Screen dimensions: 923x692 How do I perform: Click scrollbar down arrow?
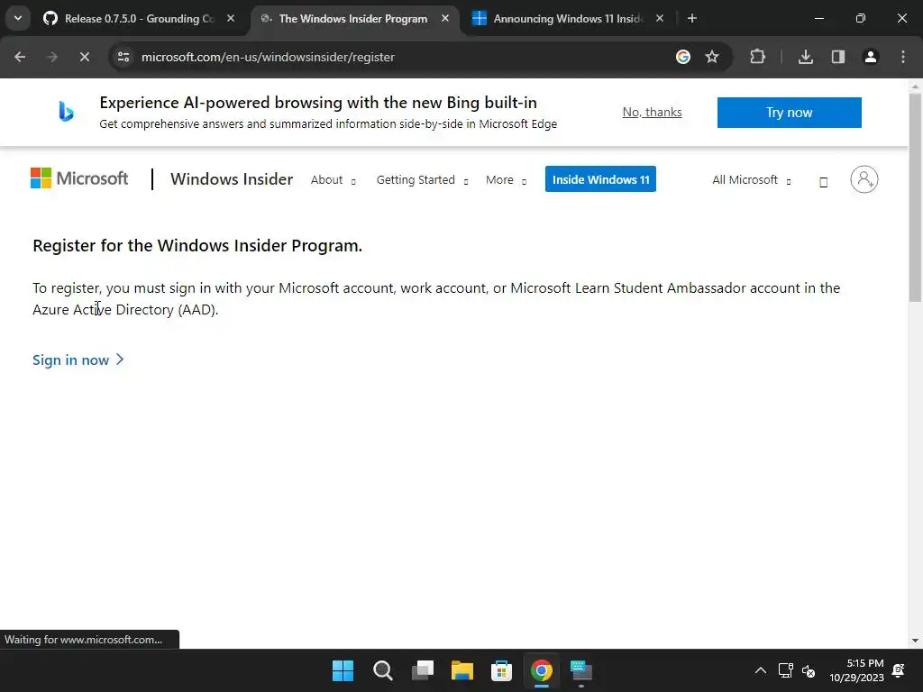(x=915, y=641)
